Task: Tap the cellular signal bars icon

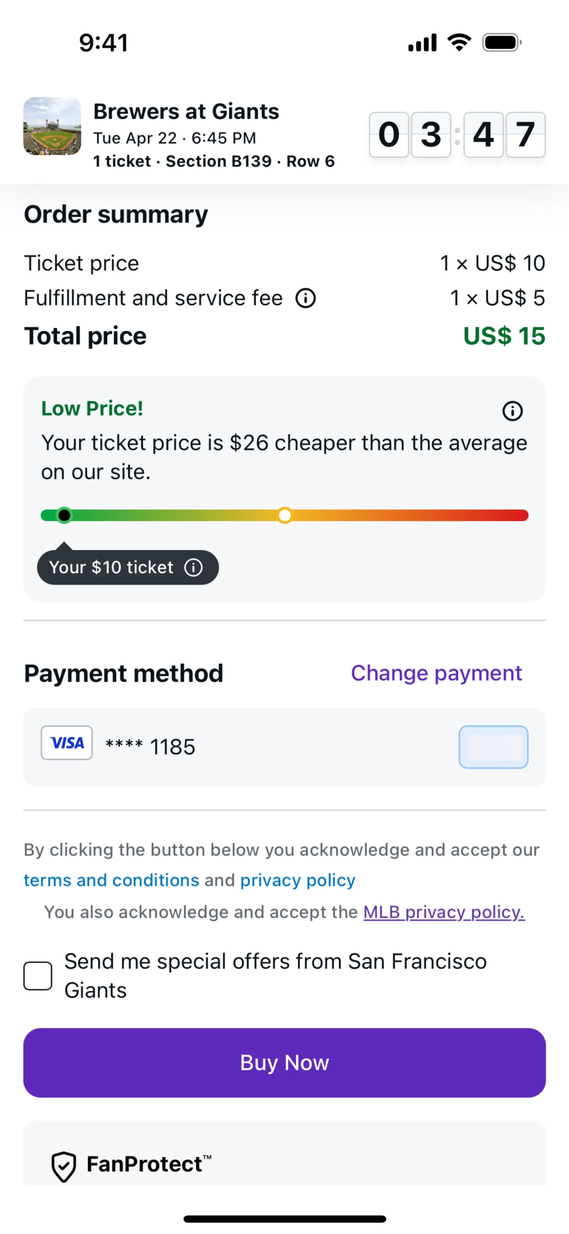Action: coord(422,43)
